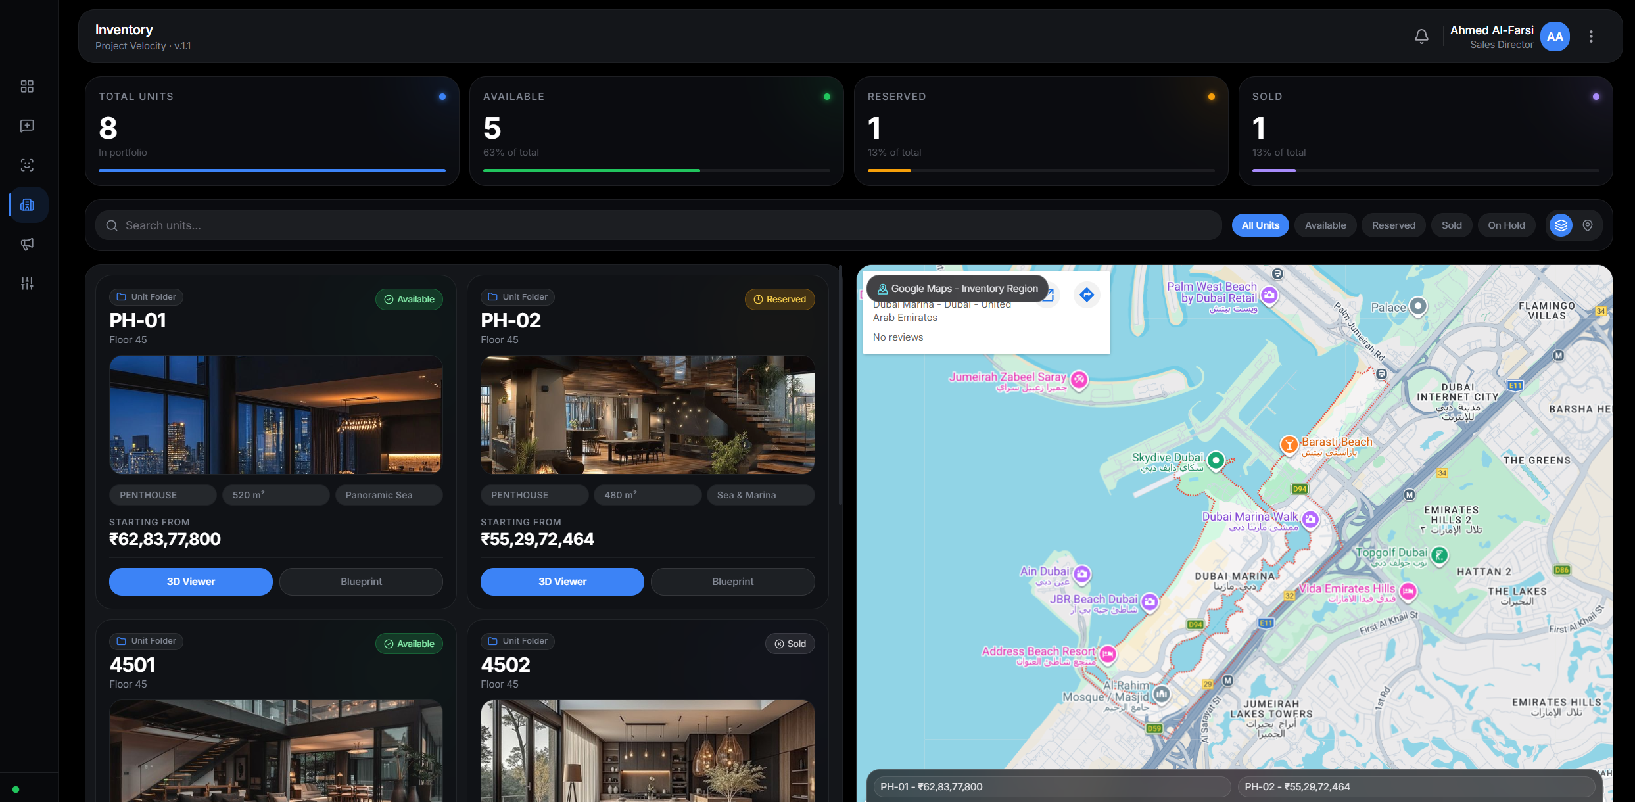This screenshot has height=802, width=1635.
Task: Open the dashboard grid icon in sidebar
Action: tap(27, 86)
